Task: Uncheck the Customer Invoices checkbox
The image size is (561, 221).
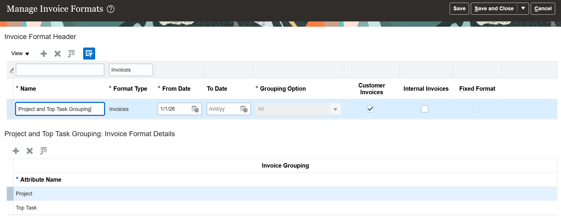Action: 370,109
